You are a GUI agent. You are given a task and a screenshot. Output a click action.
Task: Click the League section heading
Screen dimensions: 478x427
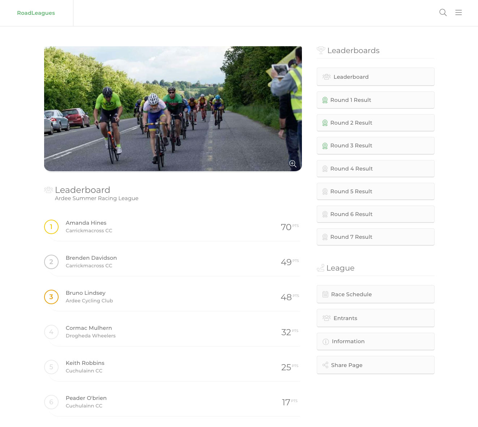(x=340, y=268)
